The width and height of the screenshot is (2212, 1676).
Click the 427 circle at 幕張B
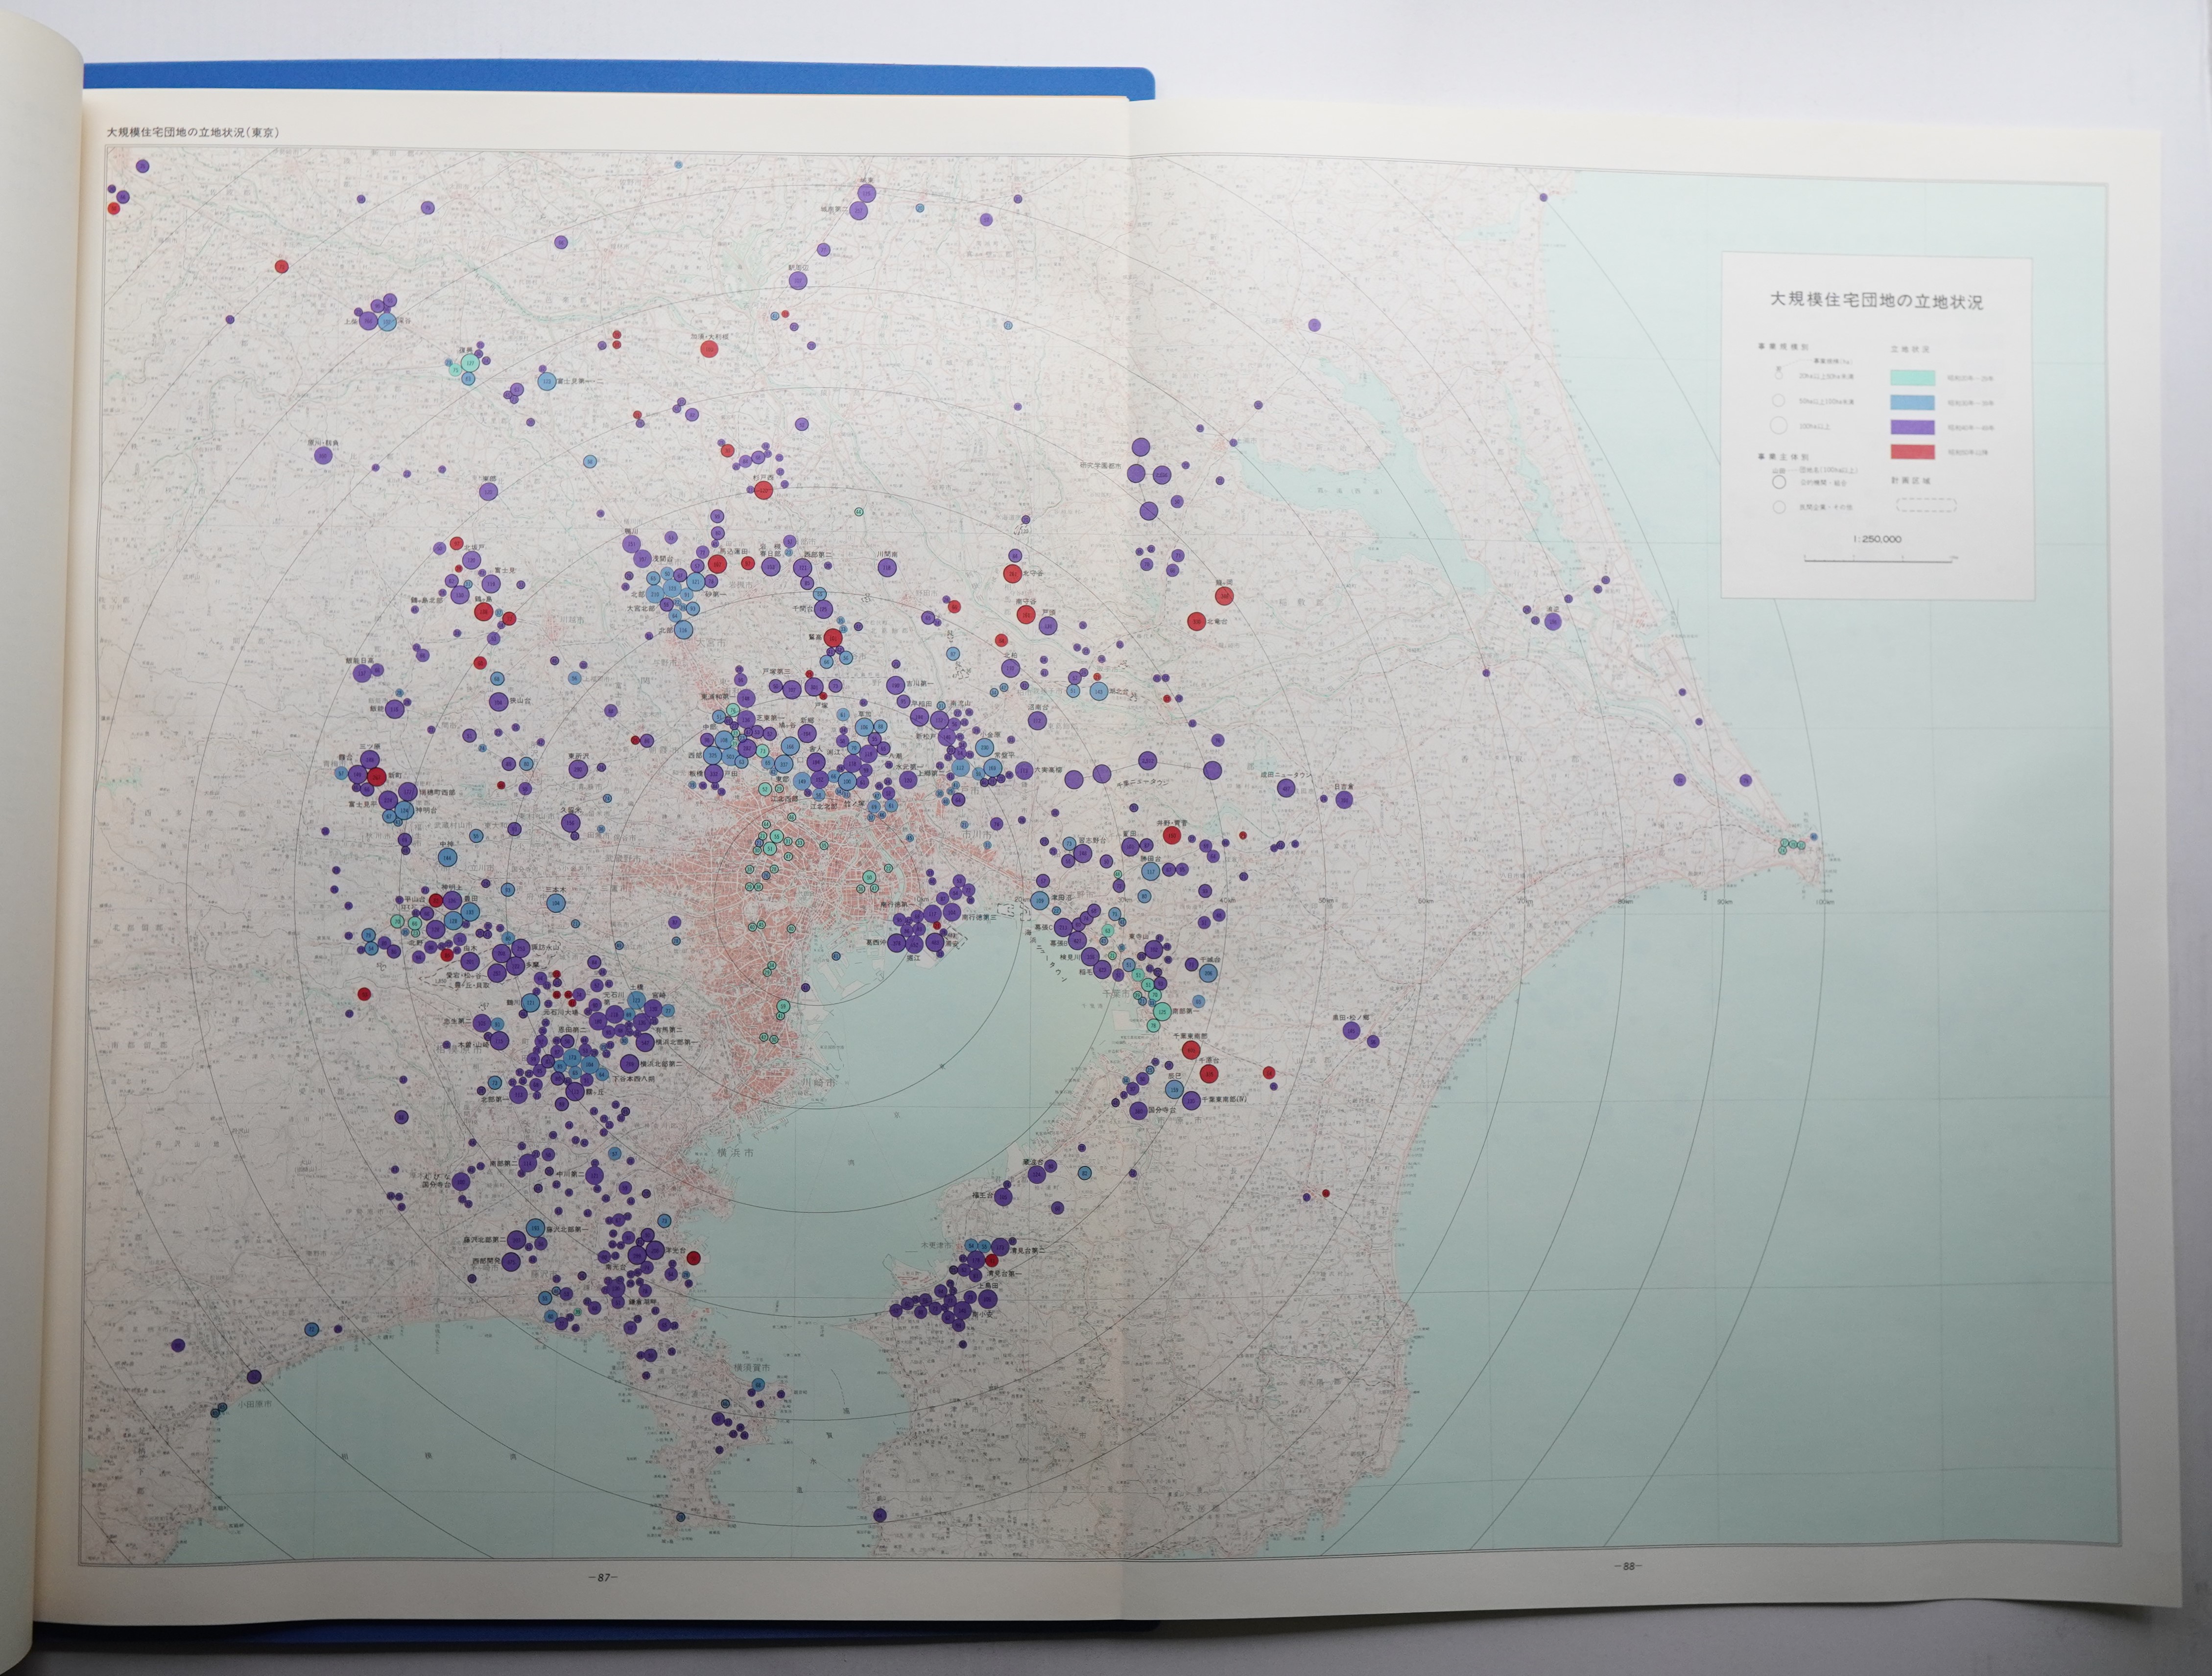[1078, 940]
